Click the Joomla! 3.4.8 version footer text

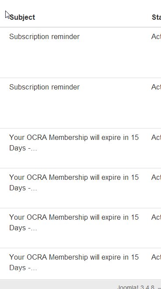[136, 287]
